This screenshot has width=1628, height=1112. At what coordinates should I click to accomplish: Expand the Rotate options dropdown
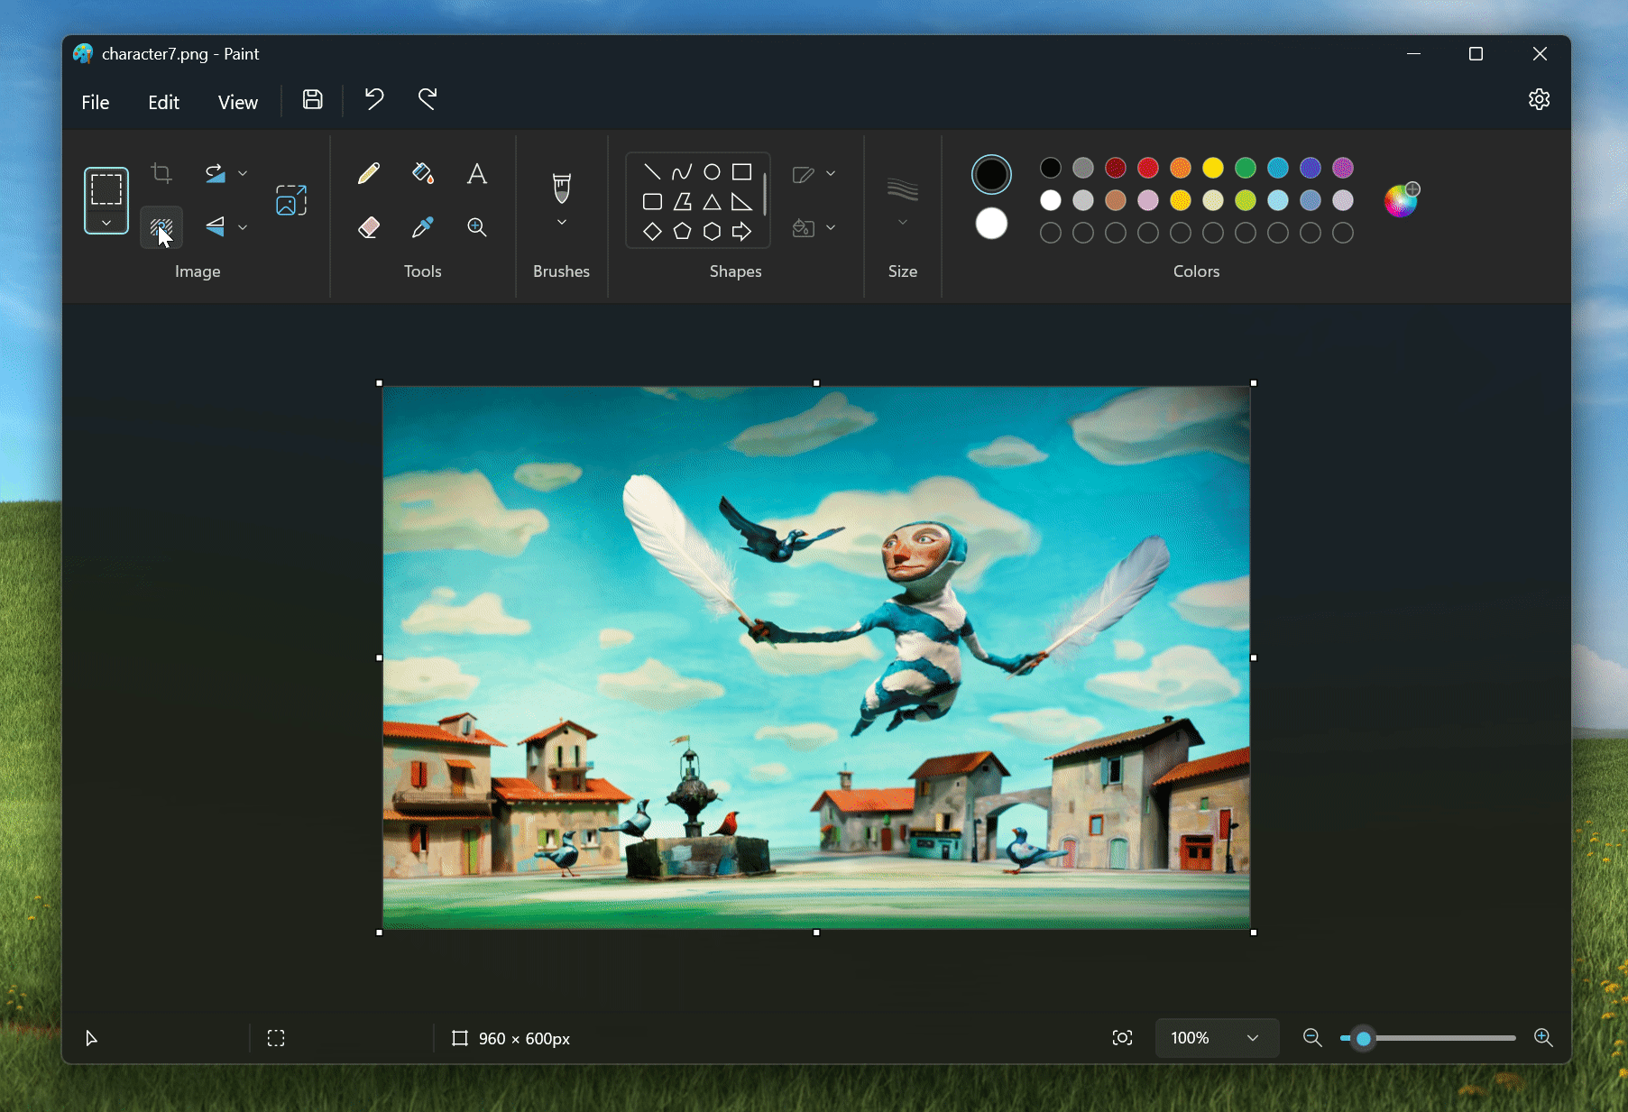[242, 172]
